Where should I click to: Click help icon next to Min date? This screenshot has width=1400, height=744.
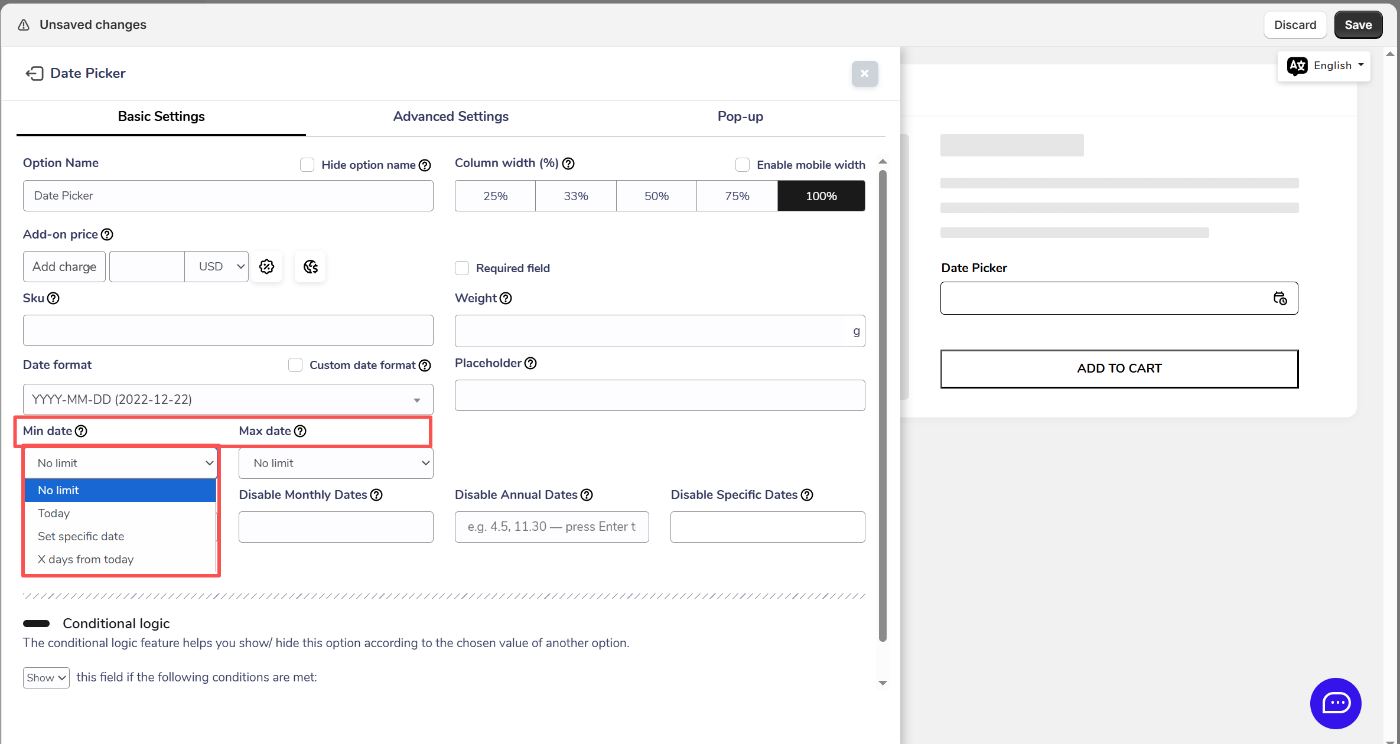click(x=82, y=431)
